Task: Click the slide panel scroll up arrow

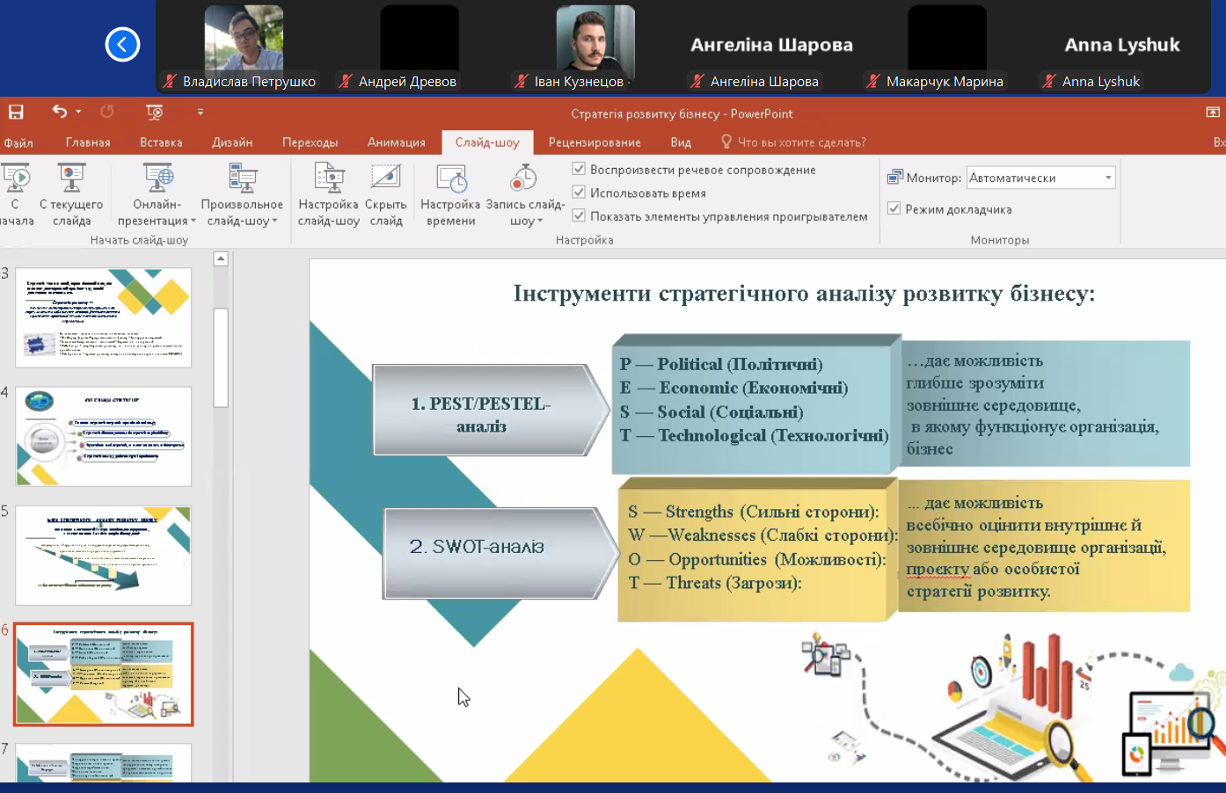Action: coord(221,258)
